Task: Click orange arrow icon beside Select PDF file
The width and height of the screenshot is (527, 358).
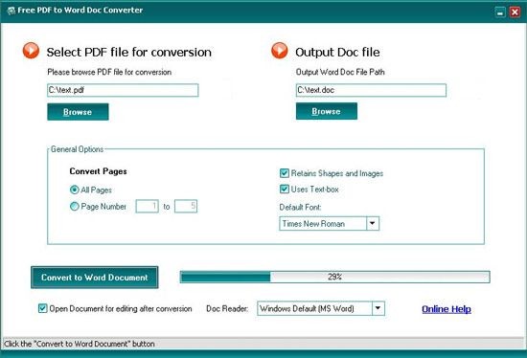Action: [x=31, y=51]
